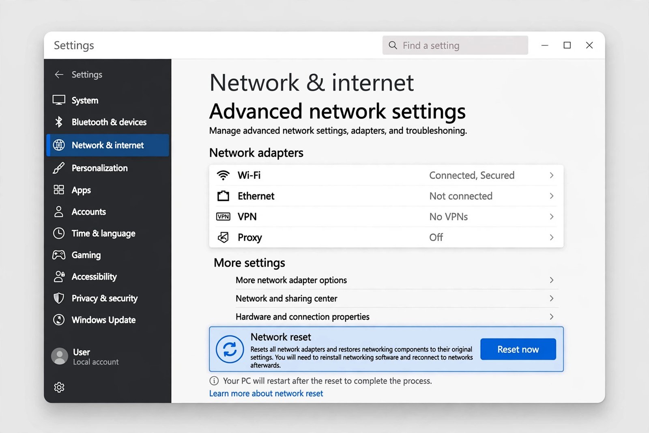This screenshot has width=649, height=433.
Task: Open Accounts settings category
Action: pos(108,211)
